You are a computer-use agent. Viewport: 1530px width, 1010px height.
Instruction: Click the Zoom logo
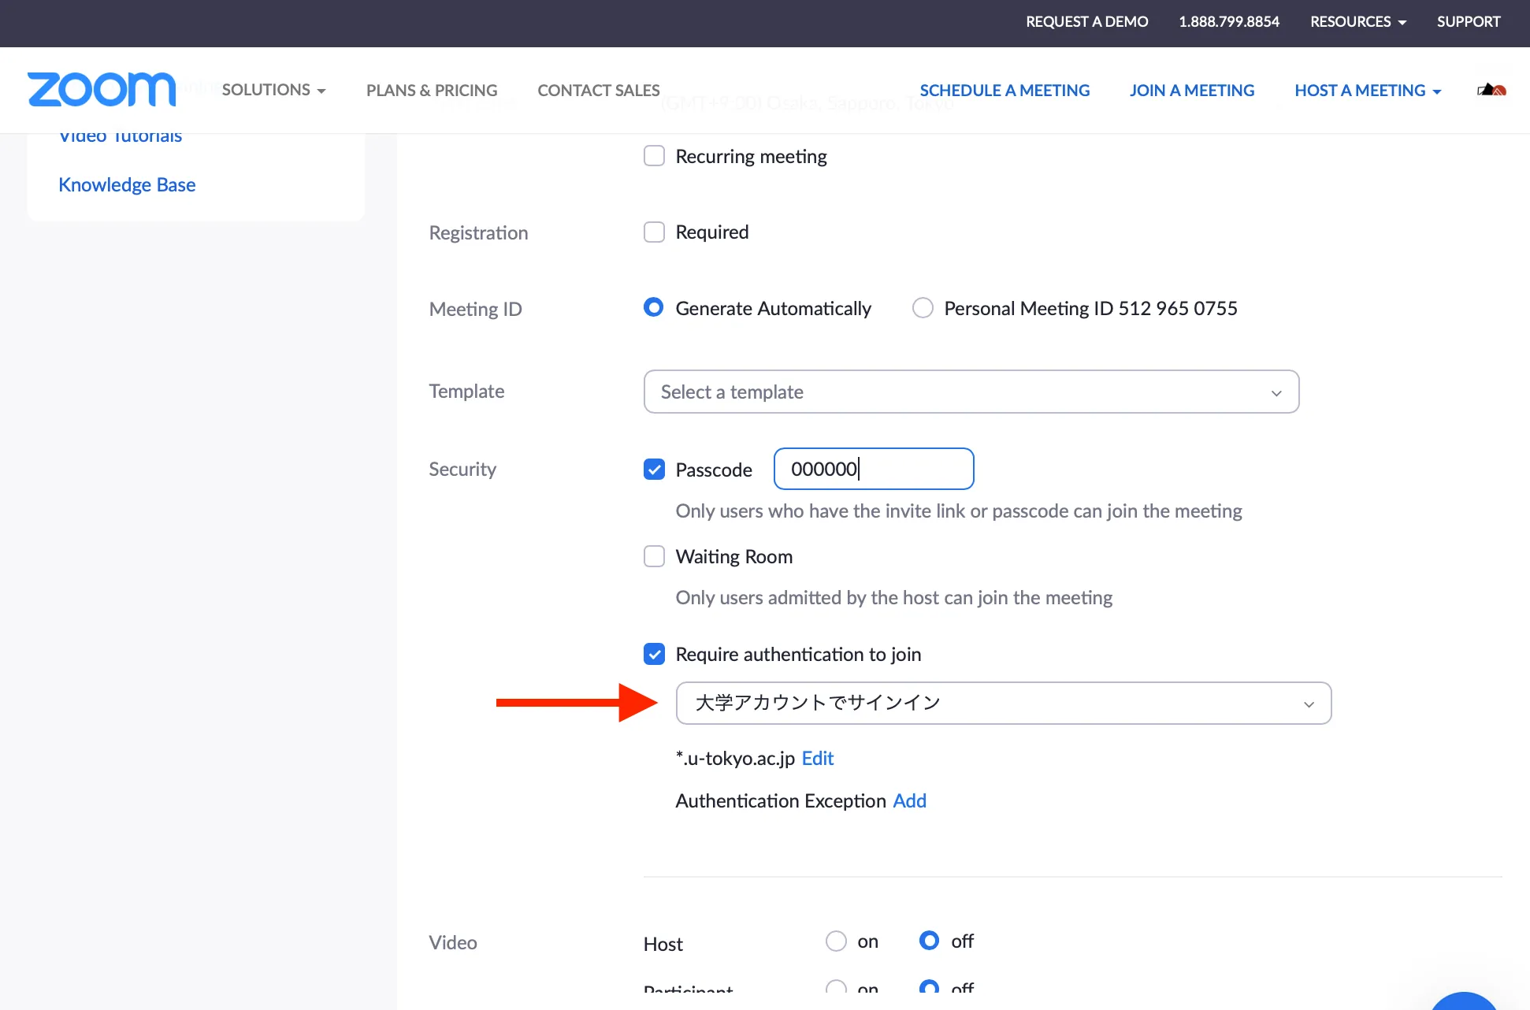coord(102,89)
